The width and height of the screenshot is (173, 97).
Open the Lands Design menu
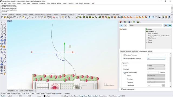(x=79, y=4)
